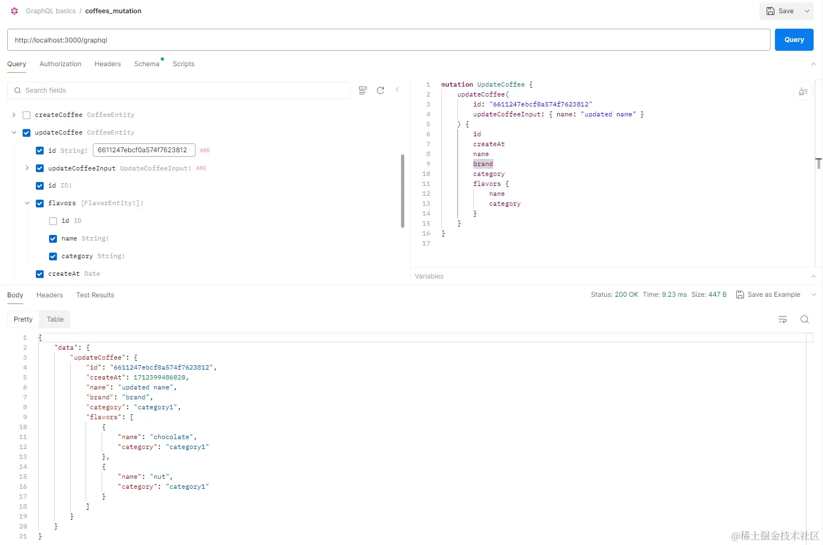Screen dimensions: 823x545
Task: Open the Save dropdown arrow
Action: [x=807, y=11]
